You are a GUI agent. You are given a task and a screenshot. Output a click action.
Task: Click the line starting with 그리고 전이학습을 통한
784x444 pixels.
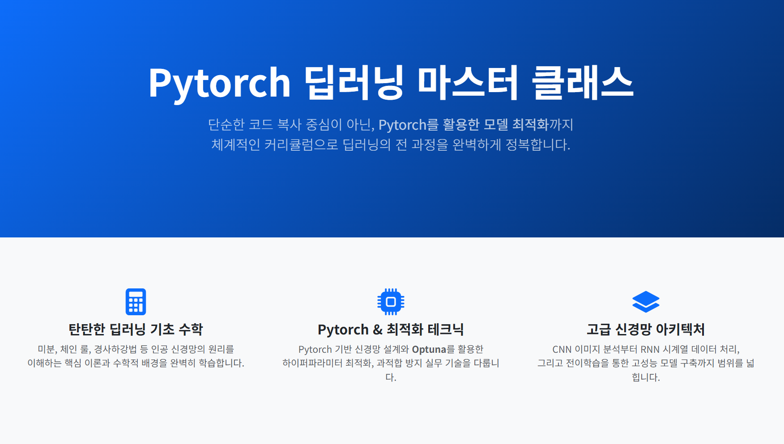pos(646,363)
